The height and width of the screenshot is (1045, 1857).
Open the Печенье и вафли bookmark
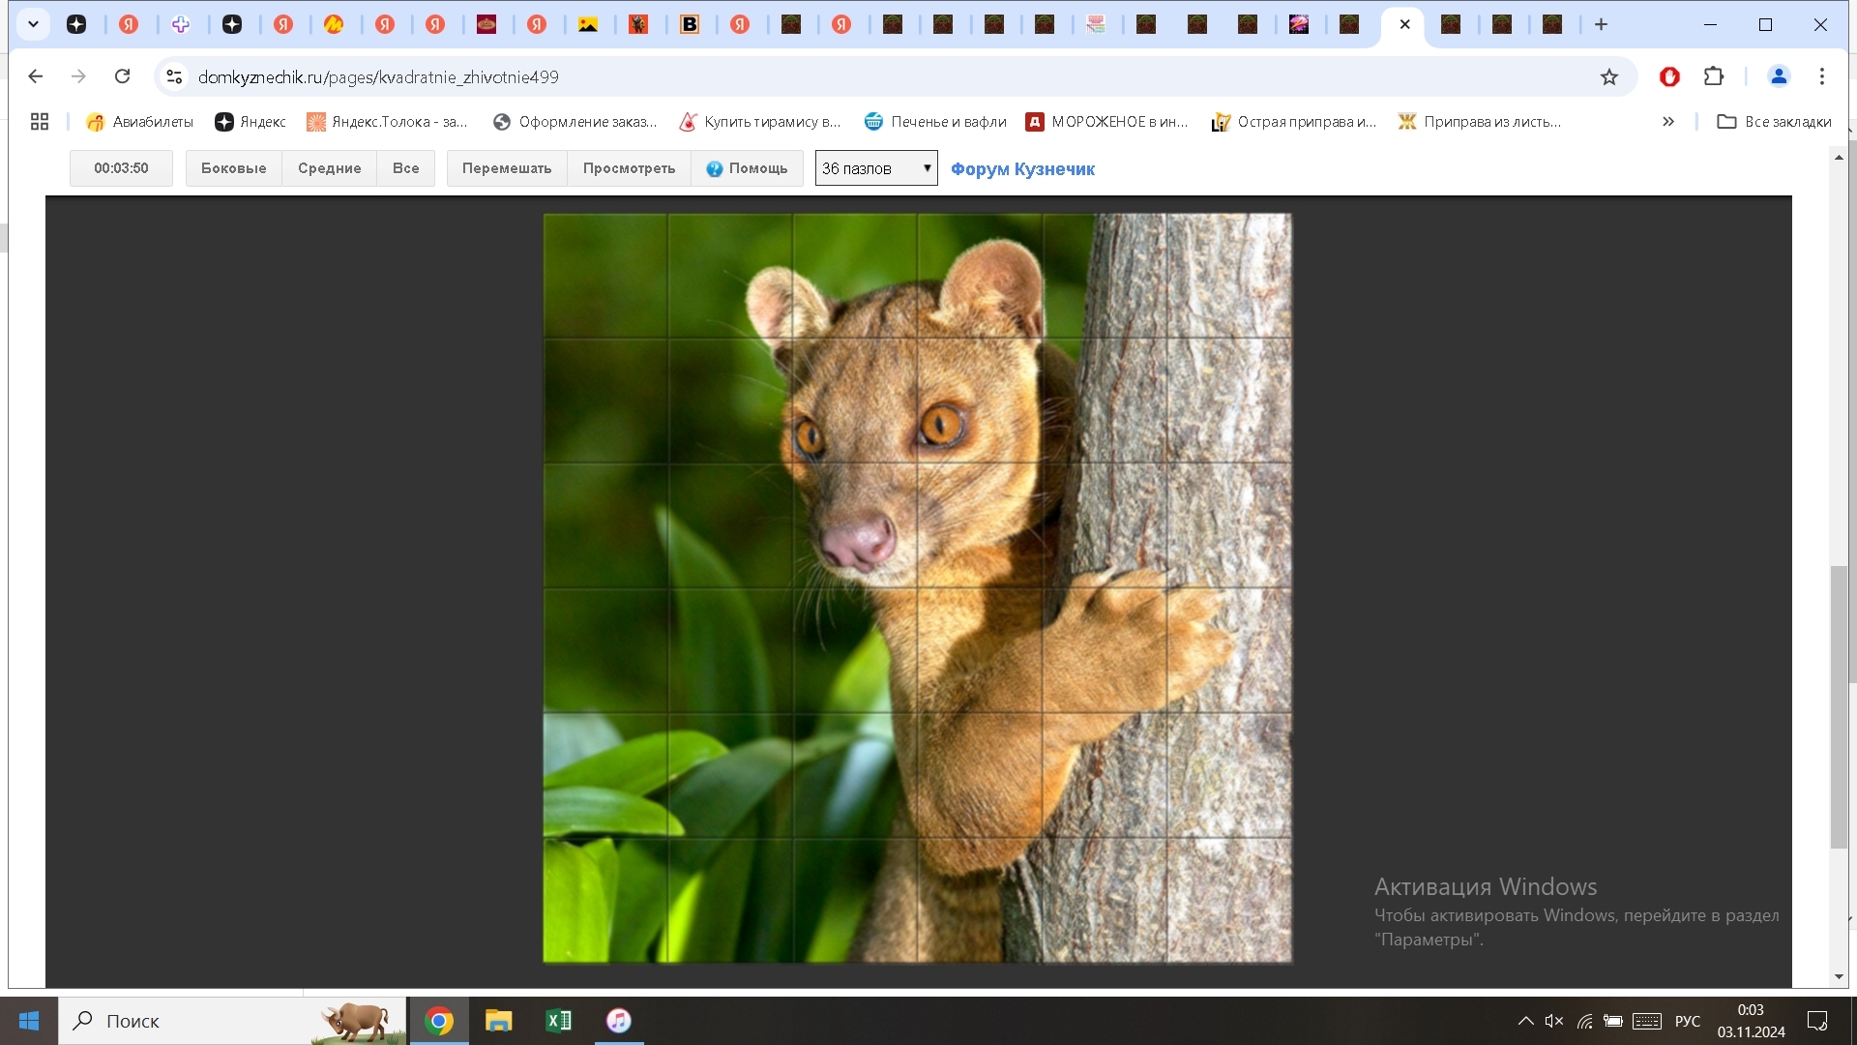pos(935,121)
